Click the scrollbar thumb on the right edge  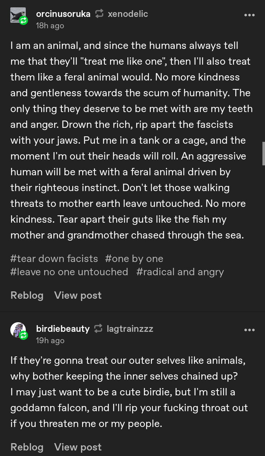pyautogui.click(x=263, y=153)
